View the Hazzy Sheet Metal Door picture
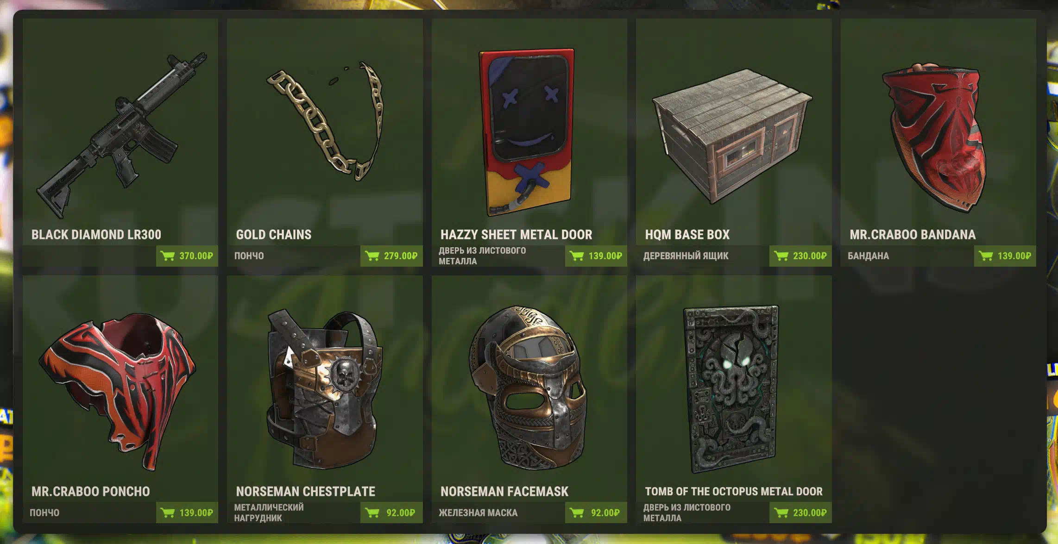The height and width of the screenshot is (544, 1058). [x=527, y=132]
